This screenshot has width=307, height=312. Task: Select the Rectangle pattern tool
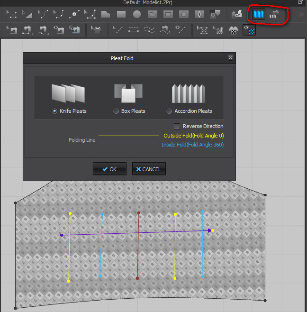121,15
